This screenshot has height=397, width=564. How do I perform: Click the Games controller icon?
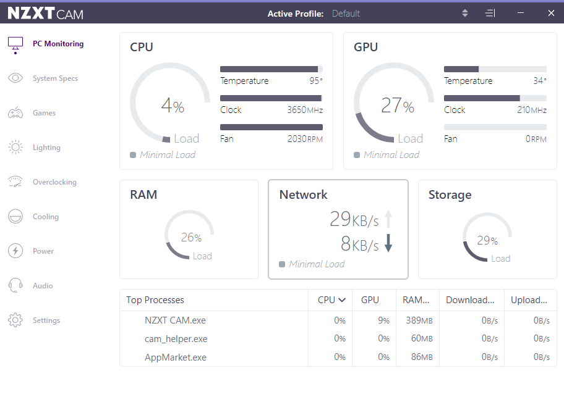coord(15,113)
